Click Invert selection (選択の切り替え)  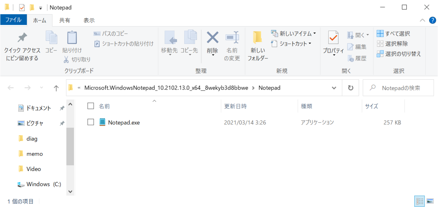click(x=399, y=54)
